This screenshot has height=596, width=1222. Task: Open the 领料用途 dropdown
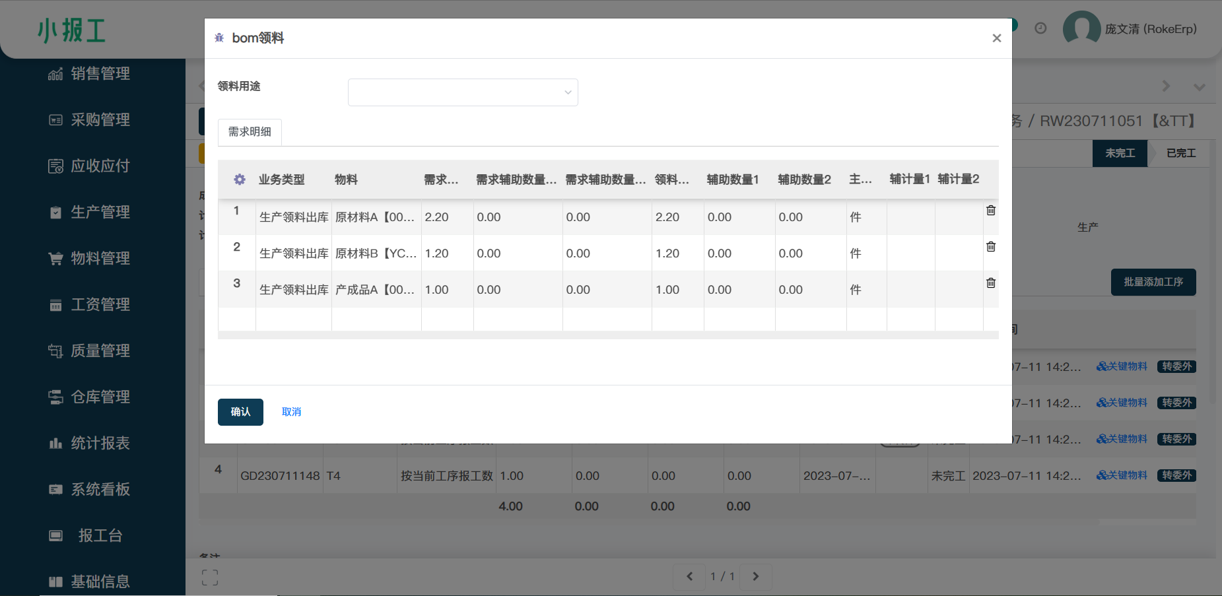463,92
